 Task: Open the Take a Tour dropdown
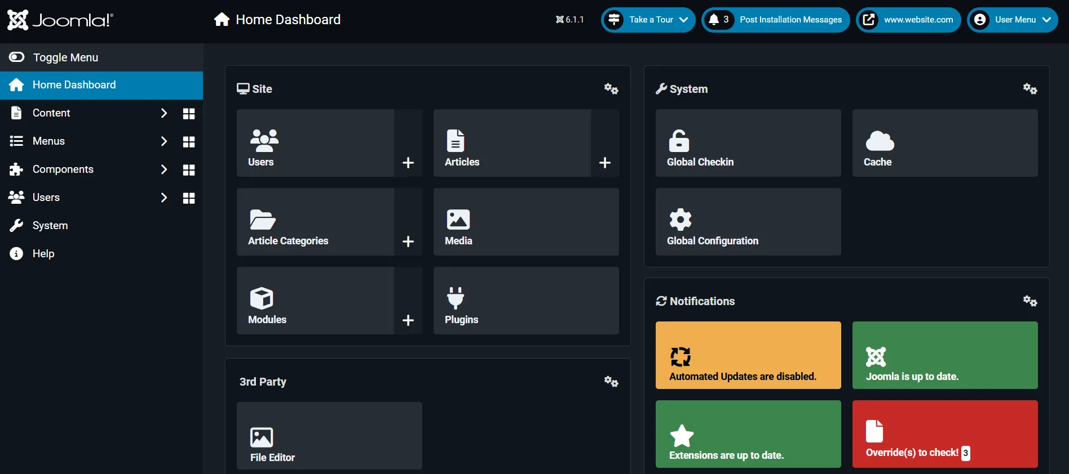coord(648,20)
